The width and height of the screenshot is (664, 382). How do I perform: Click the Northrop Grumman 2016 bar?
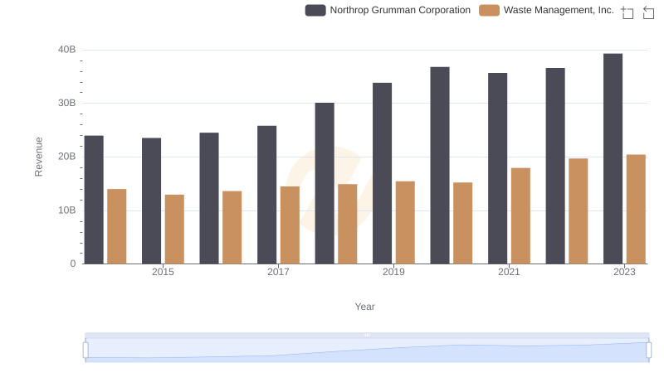point(209,199)
